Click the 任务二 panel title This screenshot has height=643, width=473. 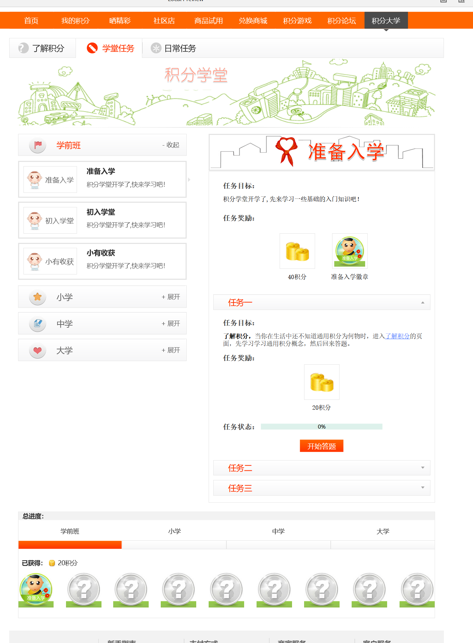[x=240, y=468]
